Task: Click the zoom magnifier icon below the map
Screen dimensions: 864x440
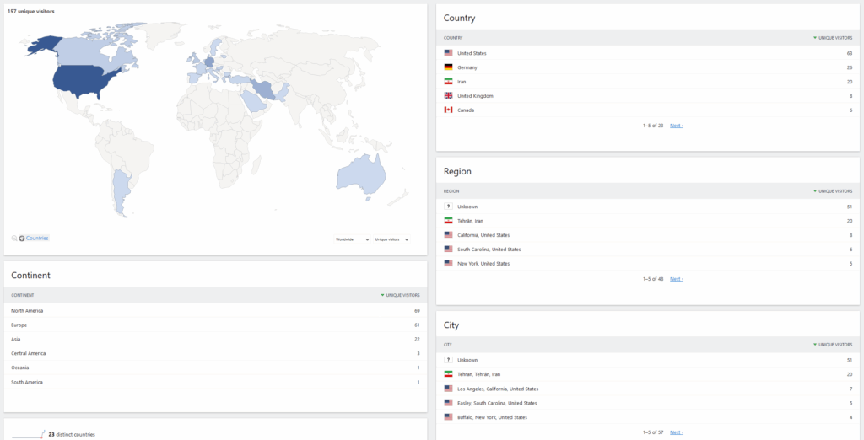Action: point(14,239)
